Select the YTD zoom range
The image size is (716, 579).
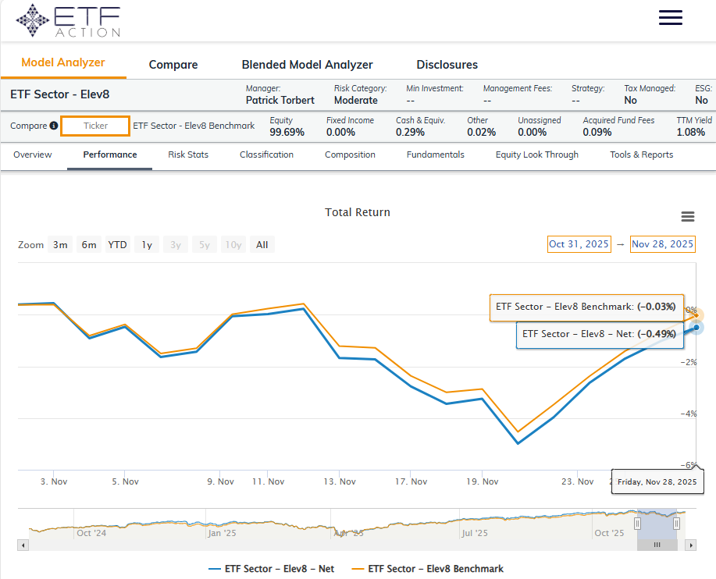tap(117, 245)
